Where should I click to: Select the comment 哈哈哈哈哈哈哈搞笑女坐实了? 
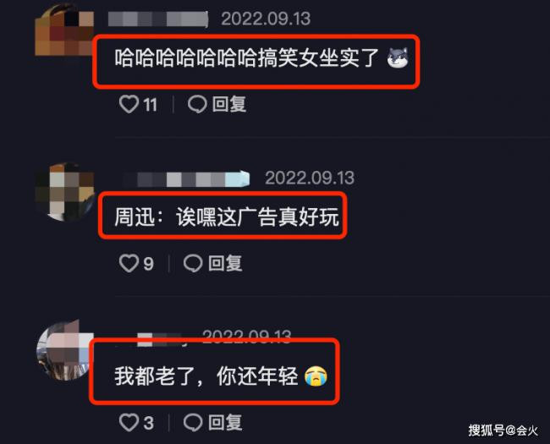click(246, 58)
